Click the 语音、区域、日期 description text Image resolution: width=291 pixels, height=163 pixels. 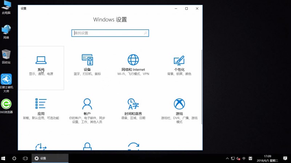(133, 118)
